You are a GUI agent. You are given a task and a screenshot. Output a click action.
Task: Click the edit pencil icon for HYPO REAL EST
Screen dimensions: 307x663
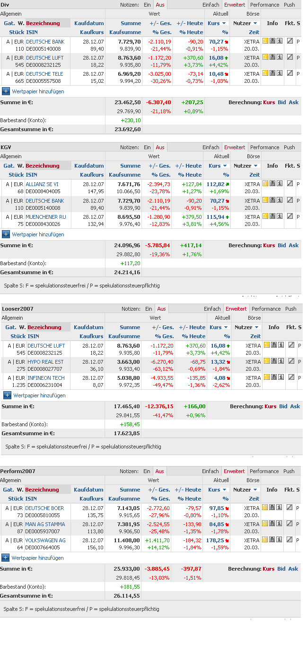click(289, 362)
